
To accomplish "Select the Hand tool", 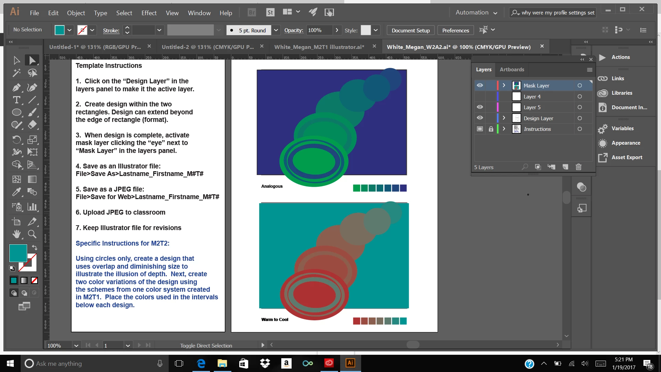I will (16, 234).
